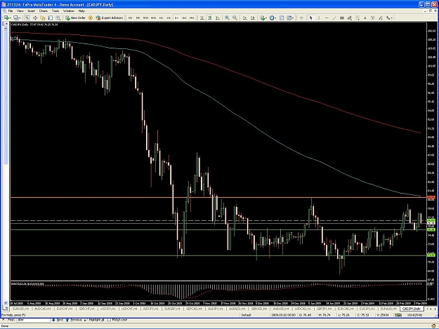Image resolution: width=439 pixels, height=329 pixels.
Task: Select the Crosshair tool
Action: tap(301, 18)
